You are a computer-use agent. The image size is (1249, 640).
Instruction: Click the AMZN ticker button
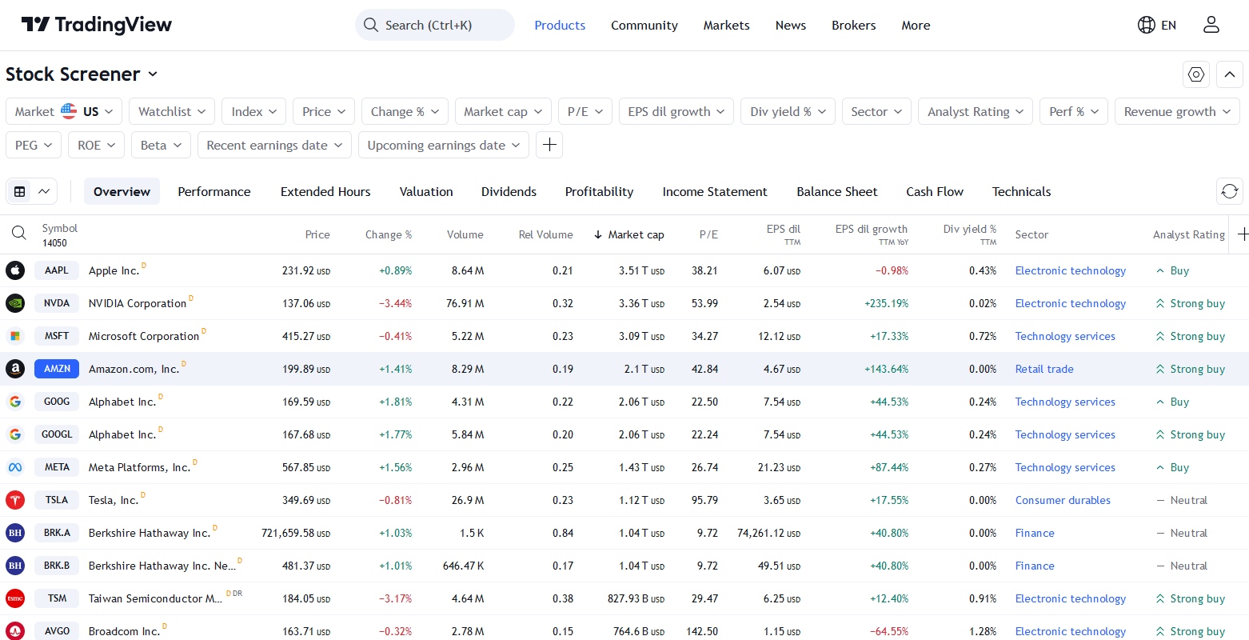pyautogui.click(x=57, y=369)
